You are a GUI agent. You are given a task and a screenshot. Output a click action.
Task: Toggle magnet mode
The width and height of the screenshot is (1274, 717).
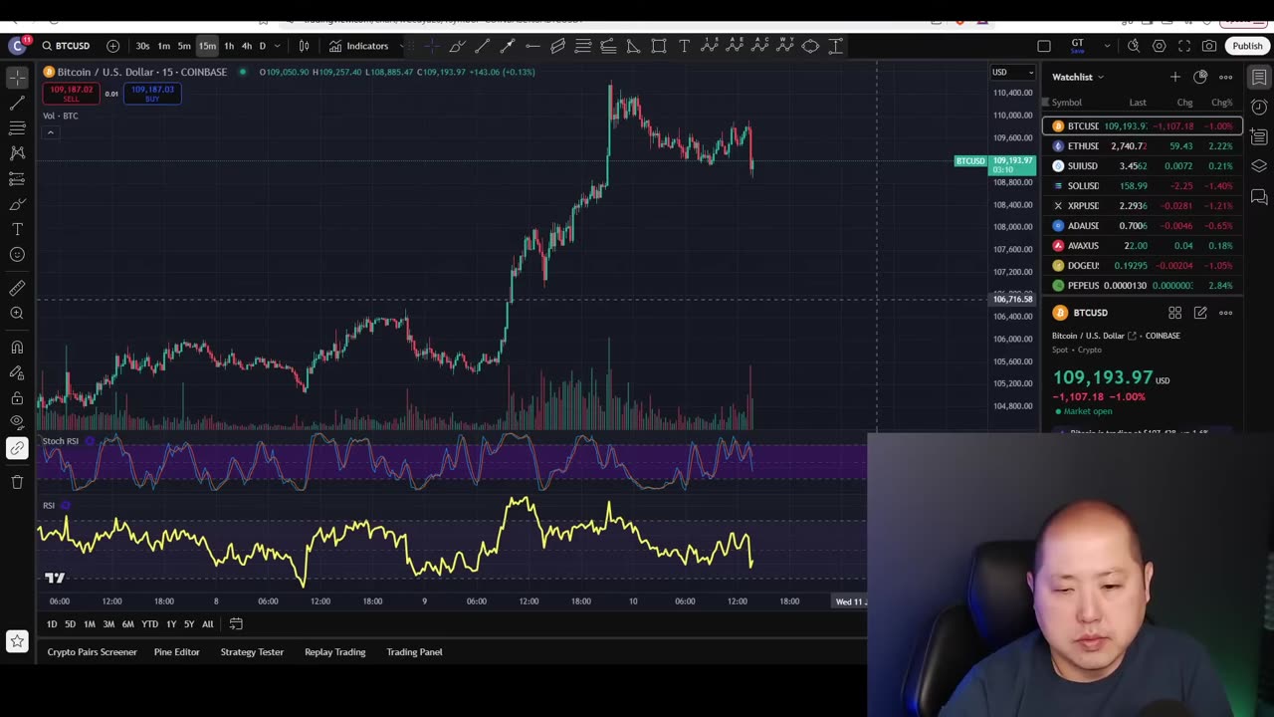click(x=17, y=347)
